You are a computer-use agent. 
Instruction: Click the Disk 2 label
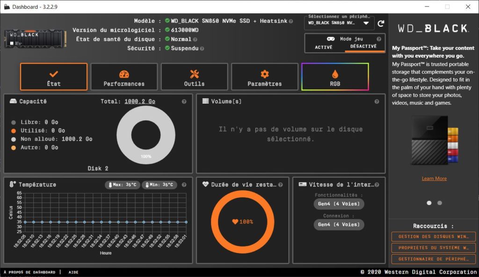(x=98, y=169)
